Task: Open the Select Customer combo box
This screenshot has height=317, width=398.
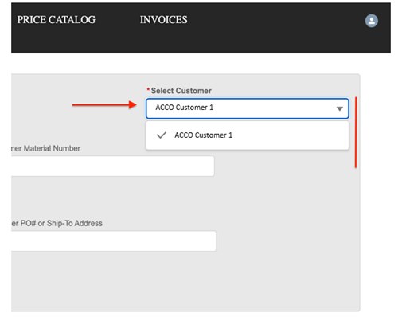Action: tap(247, 108)
